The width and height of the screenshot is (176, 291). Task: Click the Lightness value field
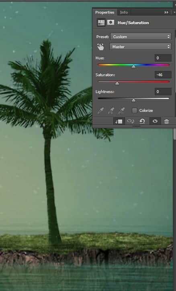click(x=163, y=92)
